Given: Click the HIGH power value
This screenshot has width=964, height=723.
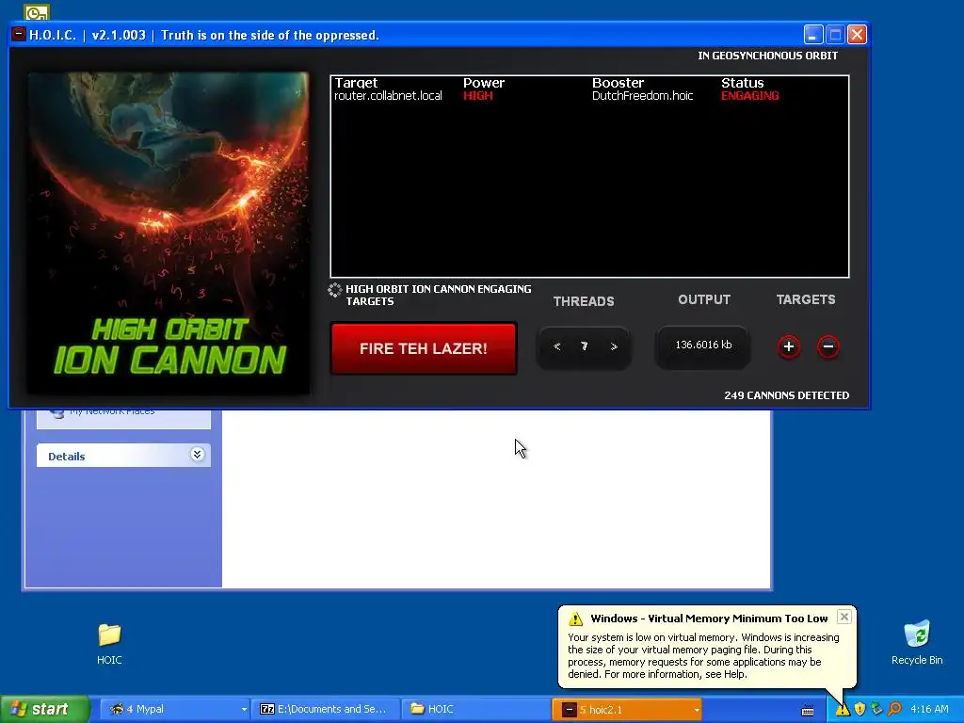Looking at the screenshot, I should click(x=477, y=96).
